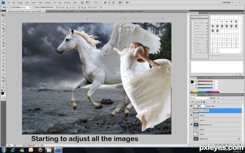Open the Screen Mode dropdown
The image size is (245, 153).
coord(128,2)
